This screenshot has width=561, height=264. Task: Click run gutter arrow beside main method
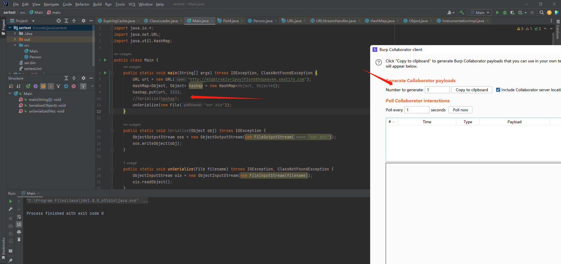105,73
